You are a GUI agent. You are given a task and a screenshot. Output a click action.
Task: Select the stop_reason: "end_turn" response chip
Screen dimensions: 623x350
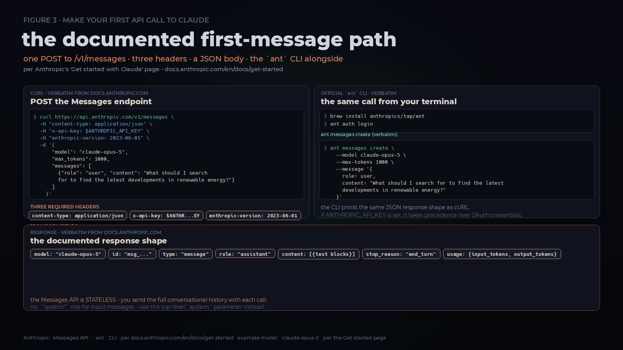coord(401,254)
